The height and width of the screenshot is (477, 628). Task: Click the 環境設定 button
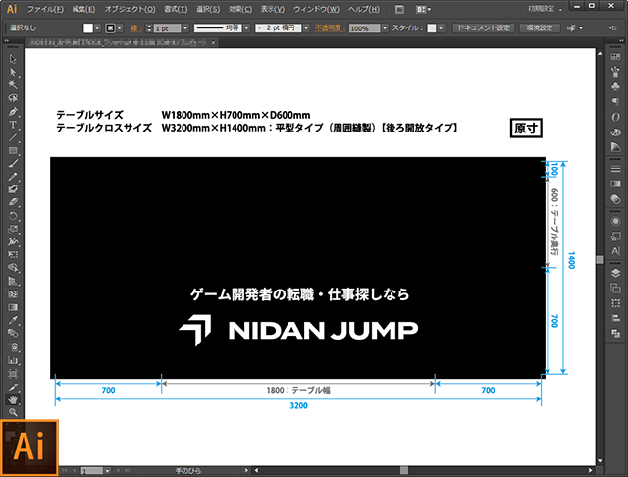(x=540, y=28)
